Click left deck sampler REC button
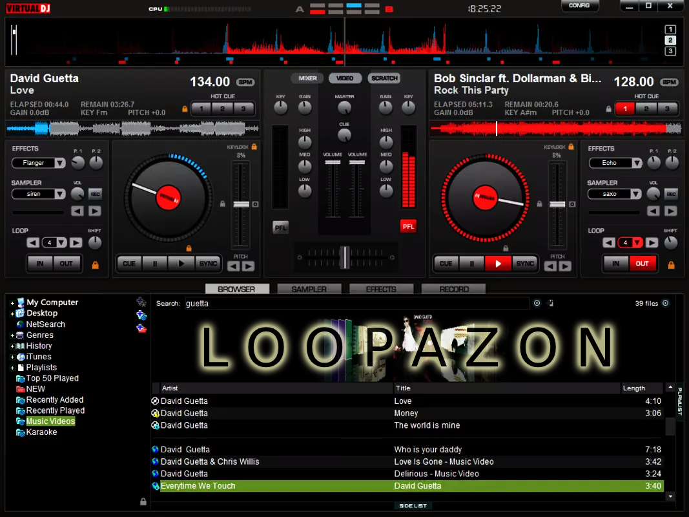 click(x=95, y=194)
